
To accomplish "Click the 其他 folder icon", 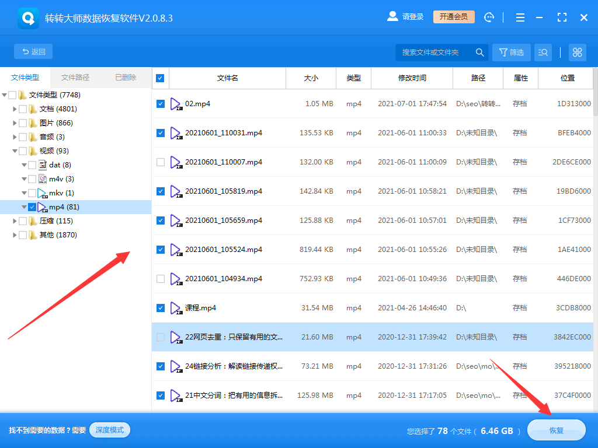I will tap(33, 235).
